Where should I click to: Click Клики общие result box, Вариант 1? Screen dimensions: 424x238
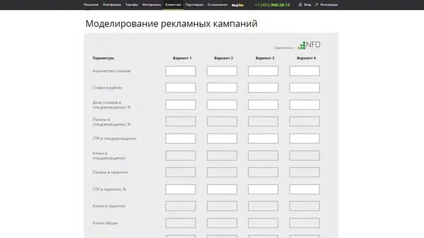click(181, 223)
